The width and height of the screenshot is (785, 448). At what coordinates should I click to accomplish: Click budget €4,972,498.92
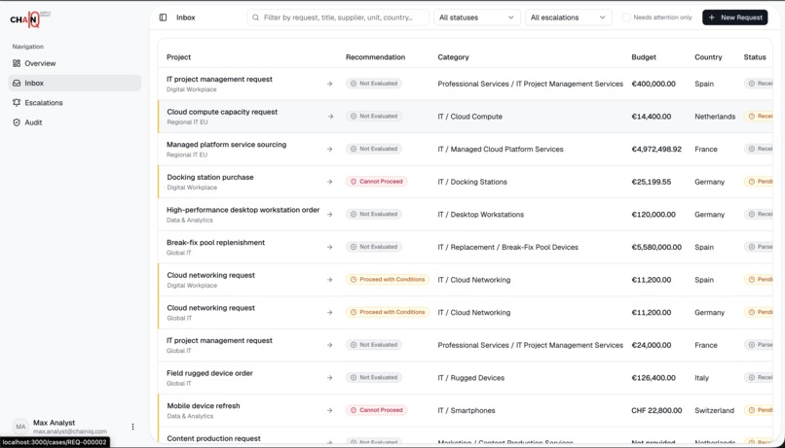click(x=656, y=150)
